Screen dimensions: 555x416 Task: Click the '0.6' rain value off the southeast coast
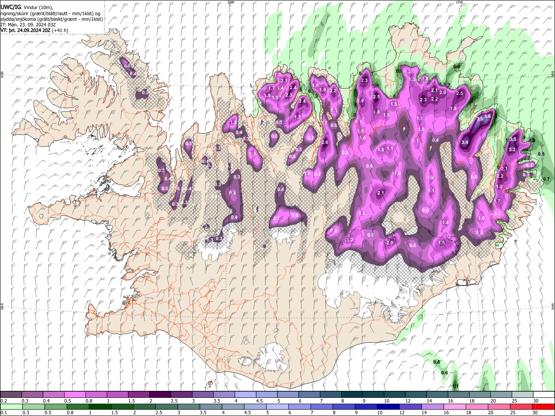coord(444,373)
